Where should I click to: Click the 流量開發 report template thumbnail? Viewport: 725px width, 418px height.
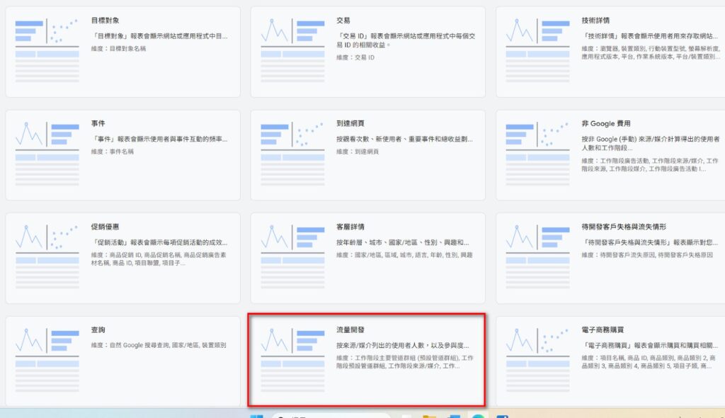pos(292,359)
